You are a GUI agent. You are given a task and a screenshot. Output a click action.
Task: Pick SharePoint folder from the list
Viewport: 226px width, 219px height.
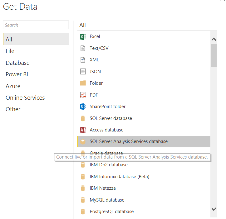144,107
